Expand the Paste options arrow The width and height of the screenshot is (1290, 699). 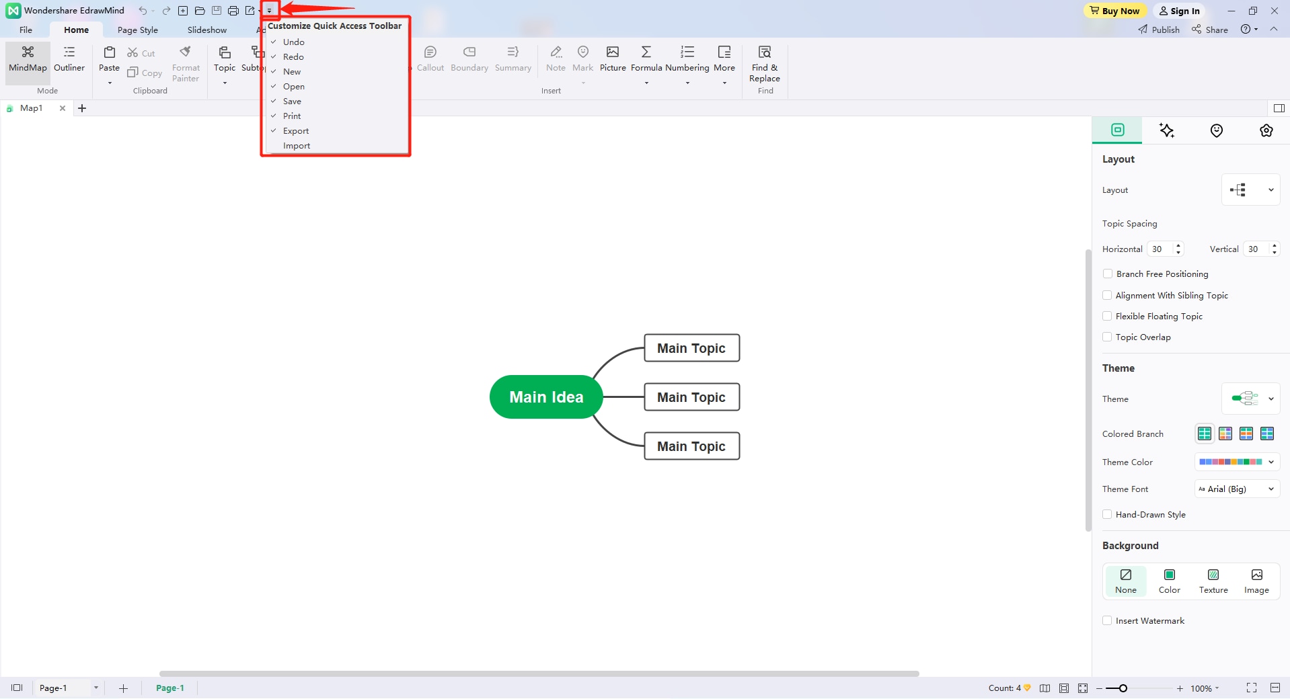[x=110, y=83]
